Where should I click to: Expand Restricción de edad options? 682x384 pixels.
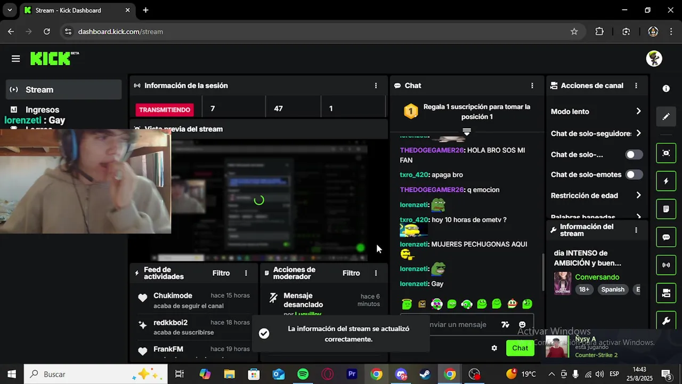tap(638, 196)
